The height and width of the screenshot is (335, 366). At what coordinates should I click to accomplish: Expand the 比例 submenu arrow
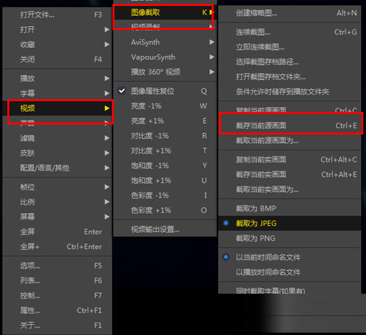pos(106,202)
